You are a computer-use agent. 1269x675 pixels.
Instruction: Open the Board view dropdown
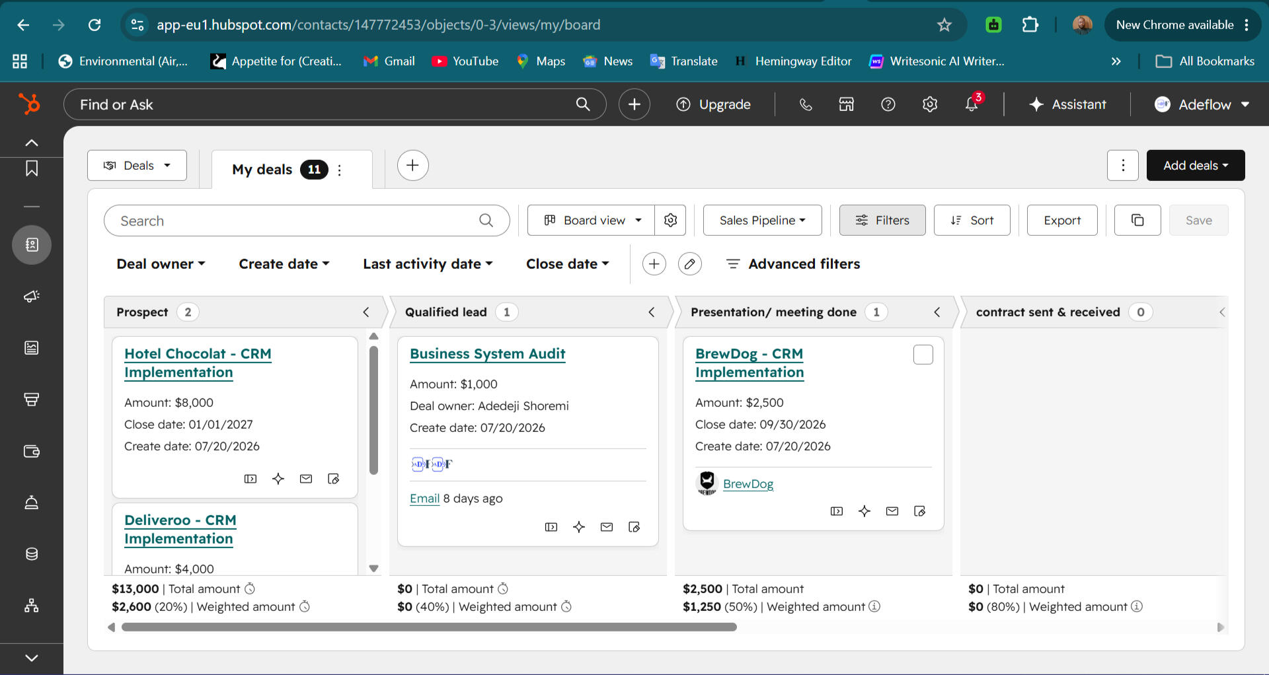[x=592, y=220]
